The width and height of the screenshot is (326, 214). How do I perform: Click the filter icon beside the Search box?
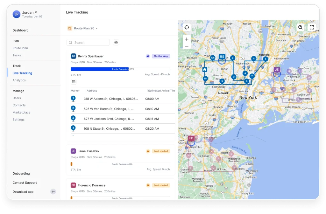116,42
